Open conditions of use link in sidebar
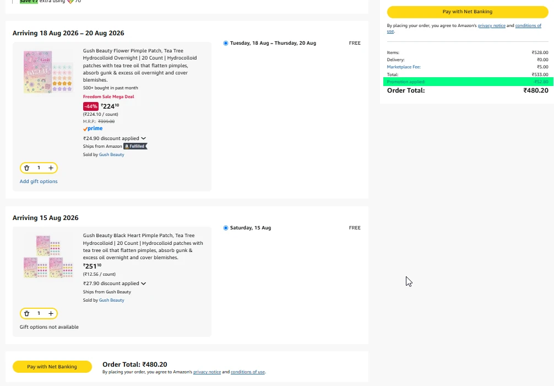Viewport: 554px width, 386px height. [528, 25]
